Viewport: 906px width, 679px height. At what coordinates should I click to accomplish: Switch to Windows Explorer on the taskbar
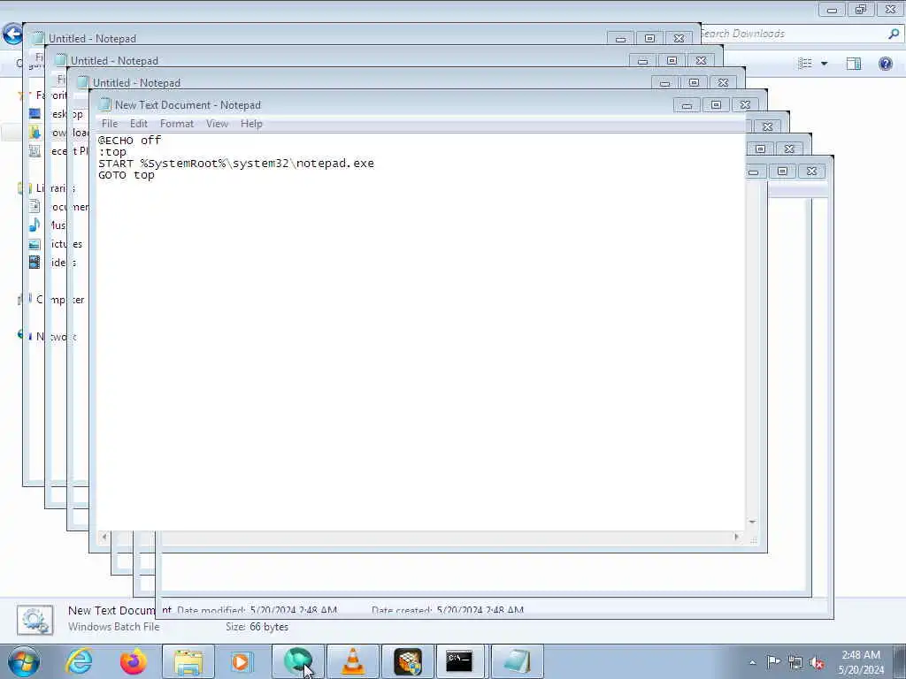188,661
